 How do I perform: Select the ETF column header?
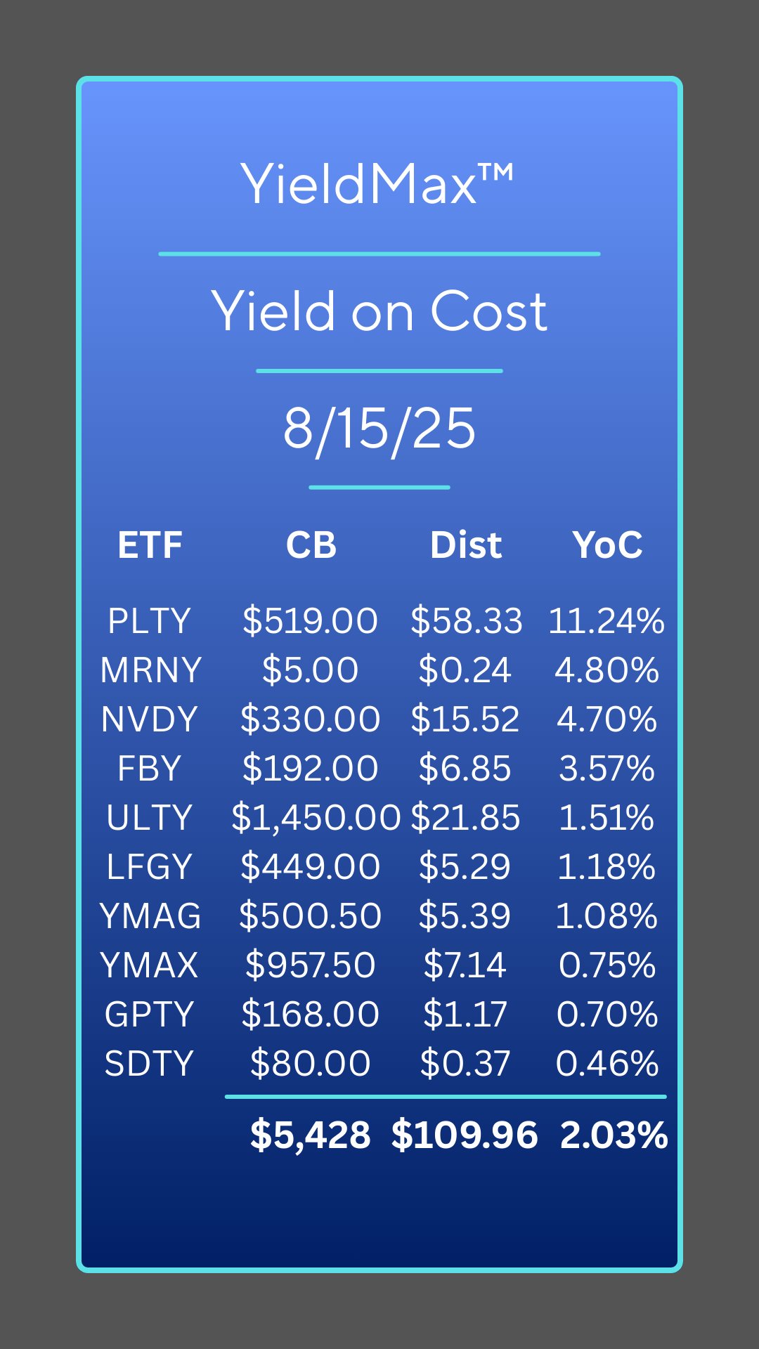pyautogui.click(x=150, y=545)
